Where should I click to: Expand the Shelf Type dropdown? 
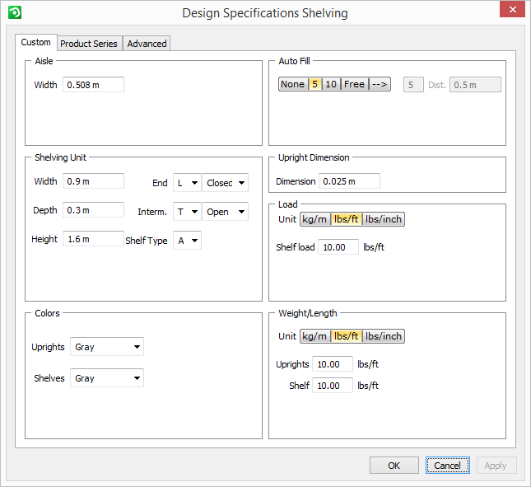click(x=187, y=240)
